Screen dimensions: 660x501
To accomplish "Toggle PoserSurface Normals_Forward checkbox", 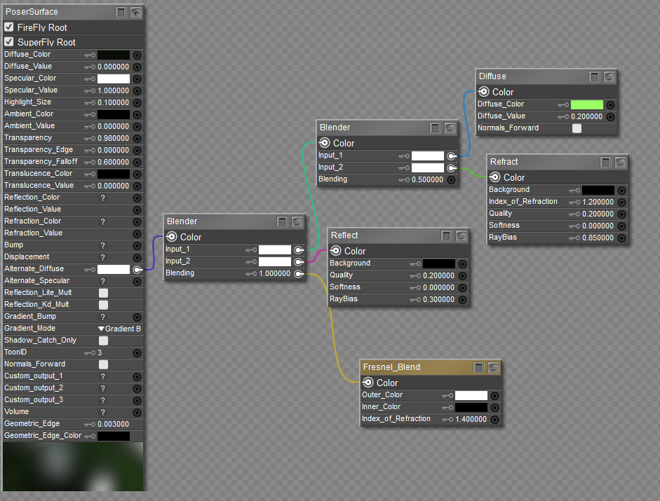I will tap(103, 364).
